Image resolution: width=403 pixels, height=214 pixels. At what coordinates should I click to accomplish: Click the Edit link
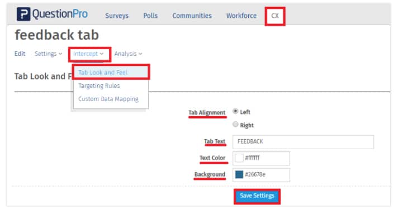pos(20,54)
